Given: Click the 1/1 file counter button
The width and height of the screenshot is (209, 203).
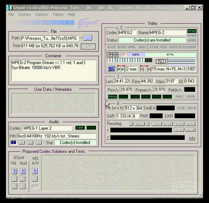Looking at the screenshot, I should click(x=88, y=47).
